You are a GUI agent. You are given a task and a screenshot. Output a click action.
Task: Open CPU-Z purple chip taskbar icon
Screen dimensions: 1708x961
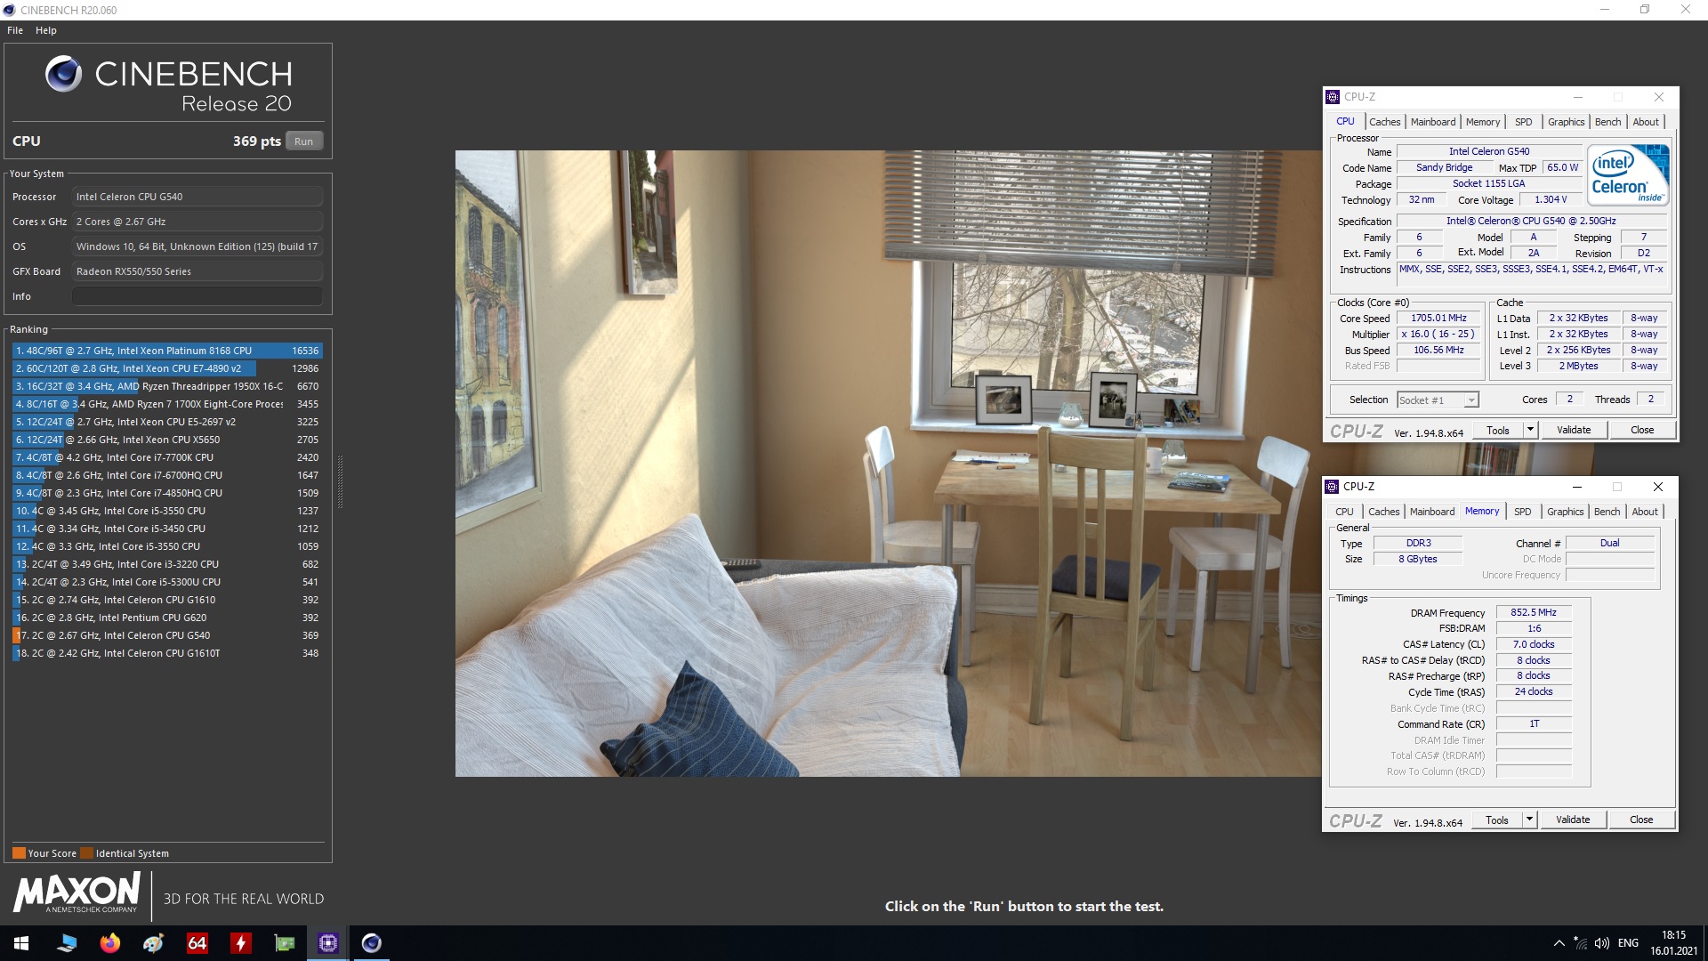click(x=327, y=943)
